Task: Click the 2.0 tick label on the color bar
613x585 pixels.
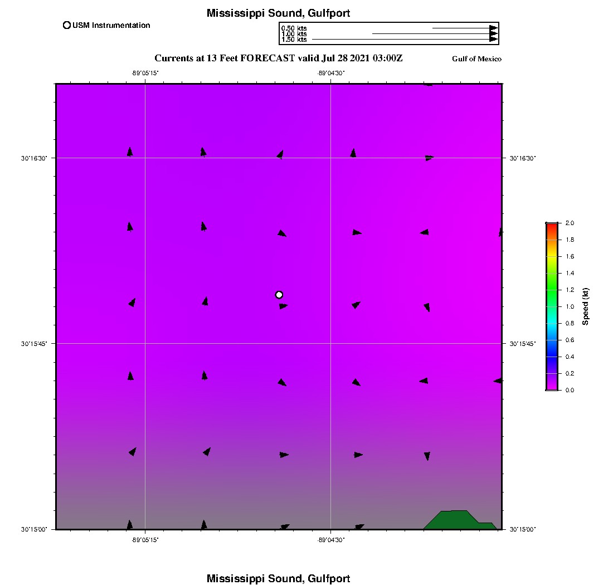Action: [570, 223]
